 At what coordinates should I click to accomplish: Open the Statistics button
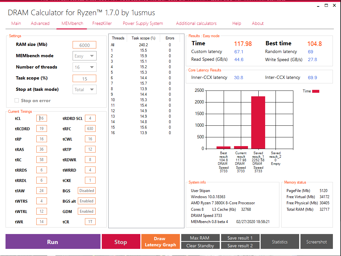[x=280, y=241]
